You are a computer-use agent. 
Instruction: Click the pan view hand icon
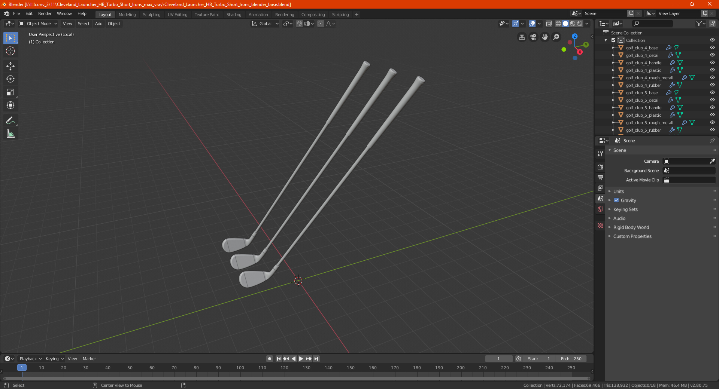(545, 37)
